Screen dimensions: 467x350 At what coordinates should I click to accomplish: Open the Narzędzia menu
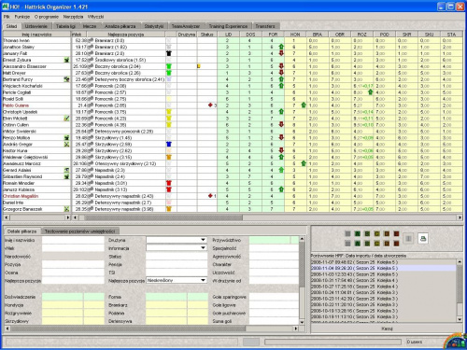[x=73, y=17]
